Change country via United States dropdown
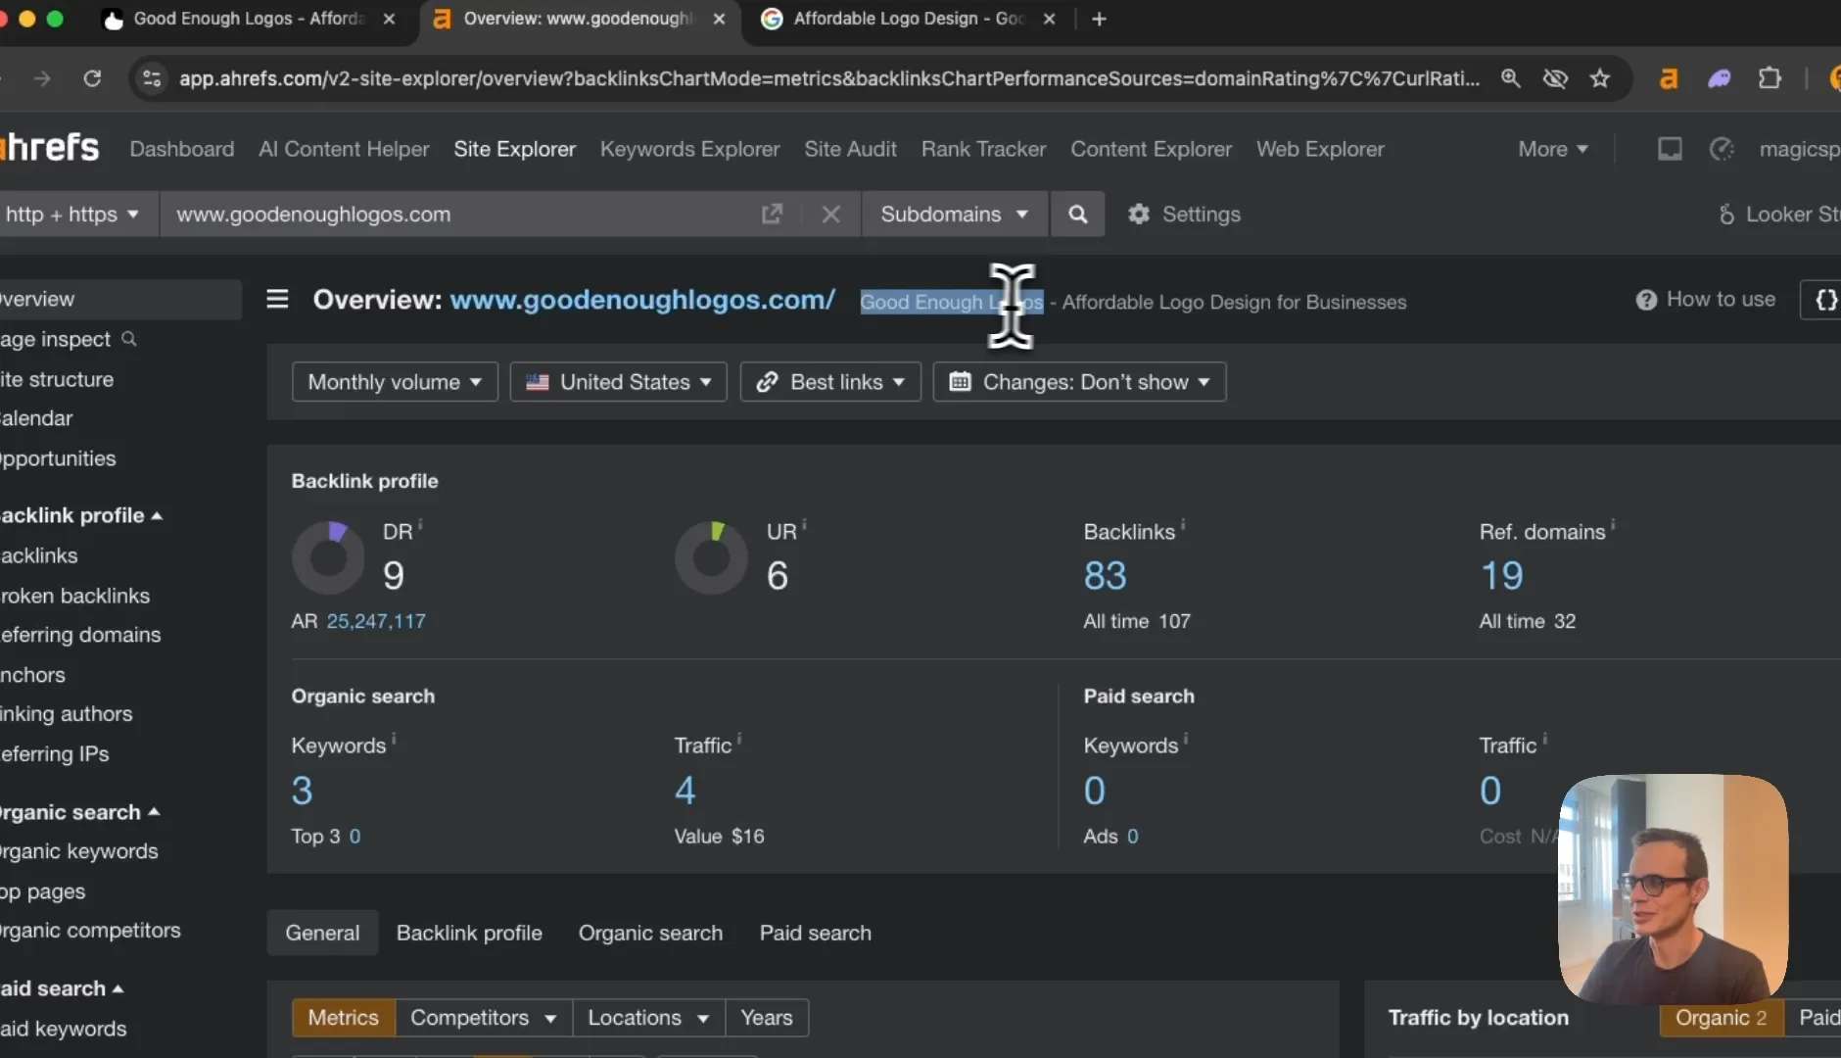Screen dimensions: 1841x1058 618,382
